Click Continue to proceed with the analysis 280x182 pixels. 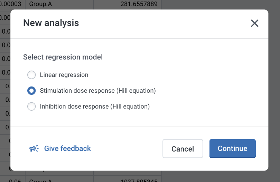pos(232,148)
